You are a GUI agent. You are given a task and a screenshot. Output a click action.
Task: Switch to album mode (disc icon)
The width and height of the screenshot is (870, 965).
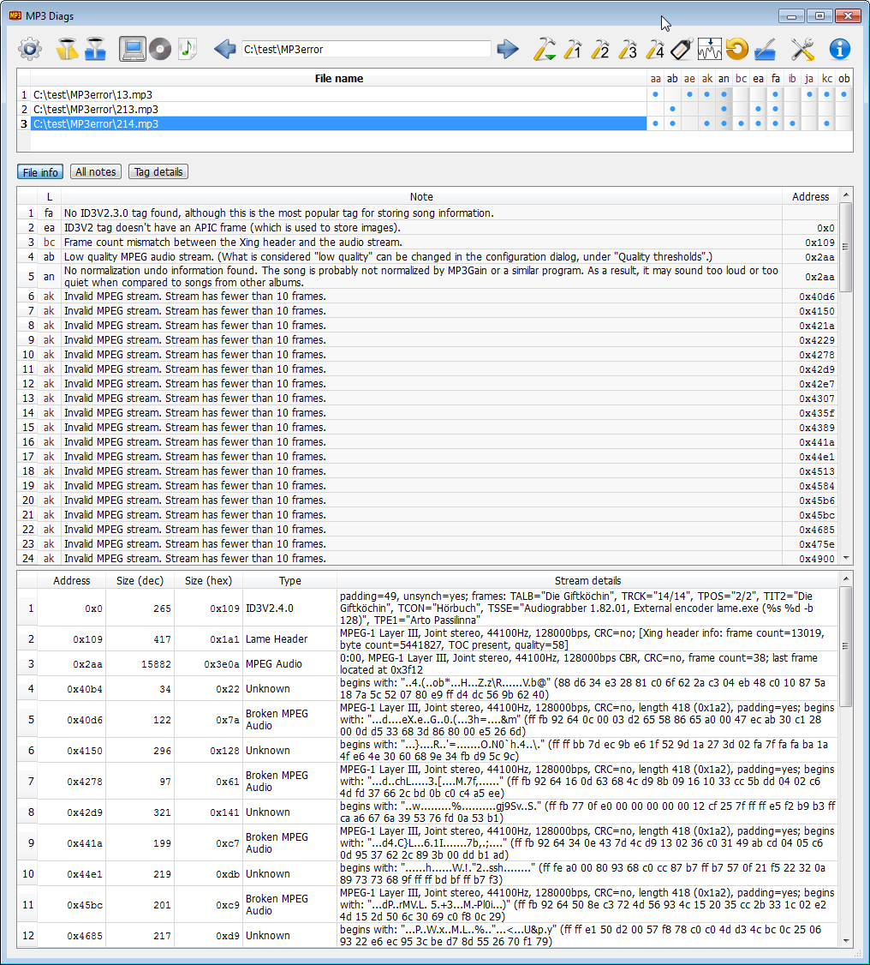[160, 49]
